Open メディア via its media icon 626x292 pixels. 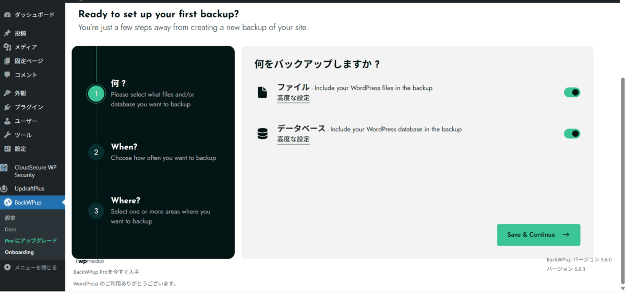point(7,47)
